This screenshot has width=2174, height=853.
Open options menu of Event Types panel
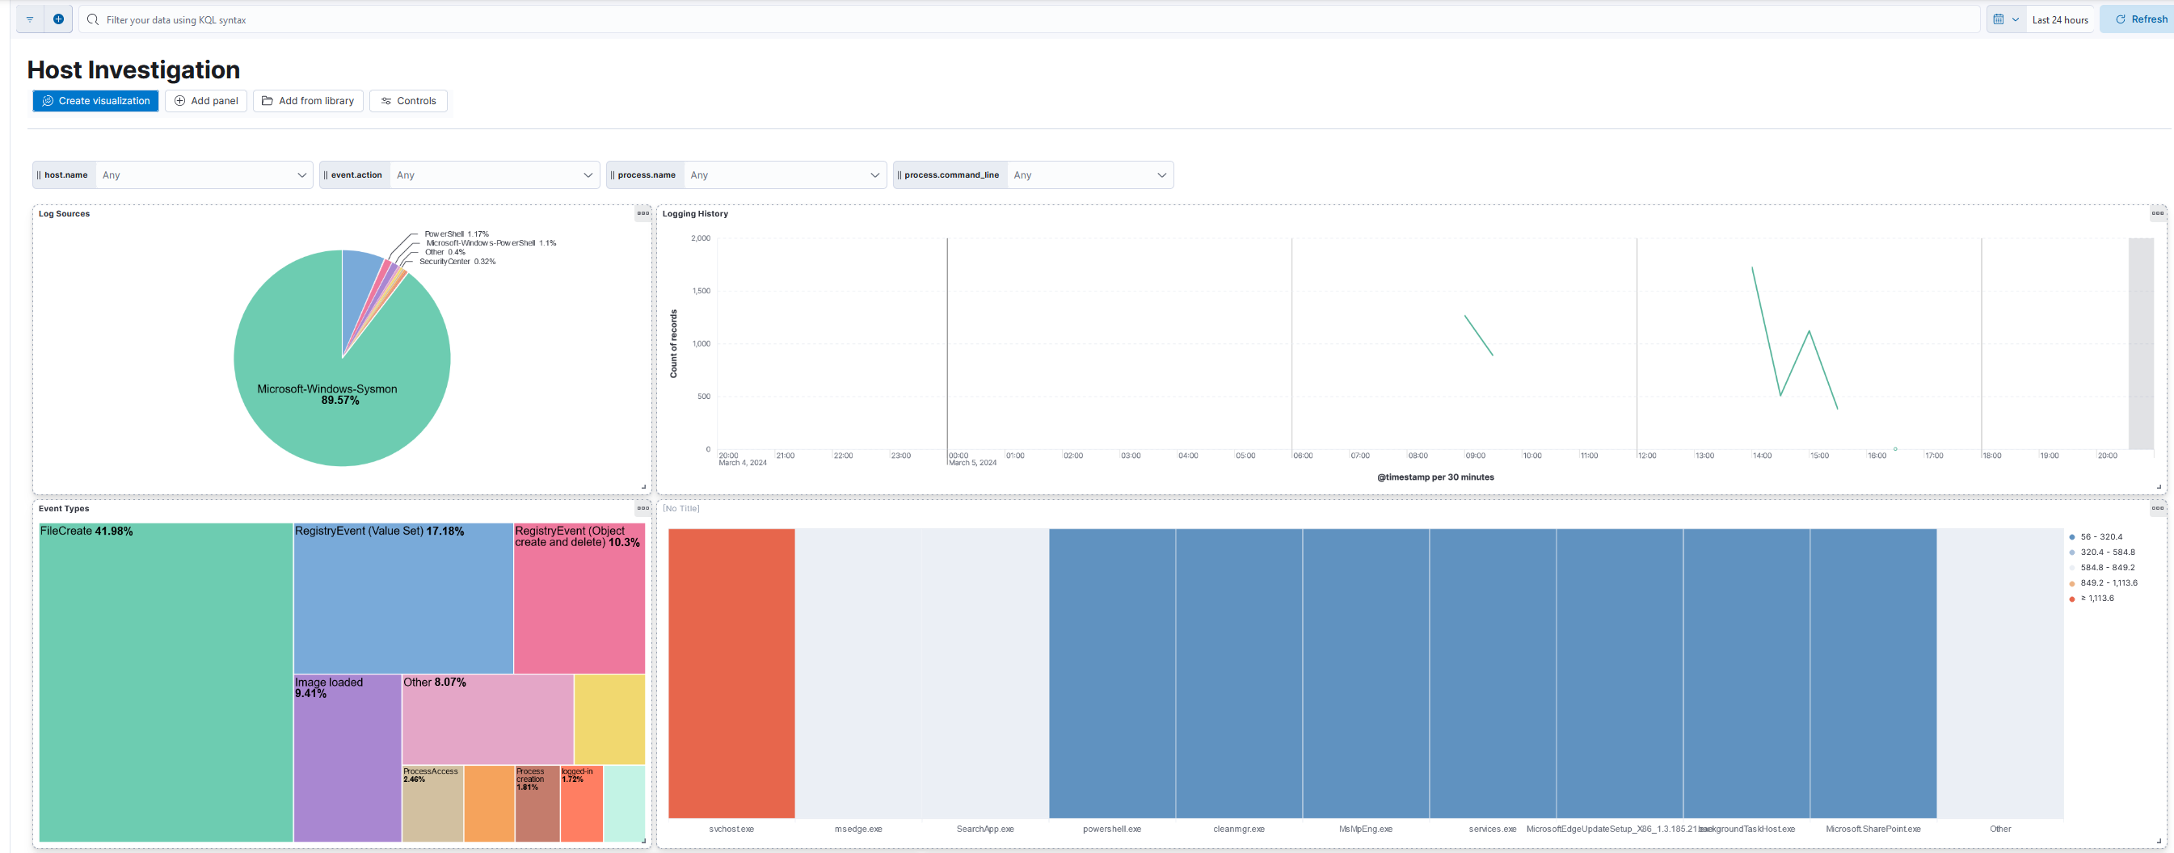(643, 508)
